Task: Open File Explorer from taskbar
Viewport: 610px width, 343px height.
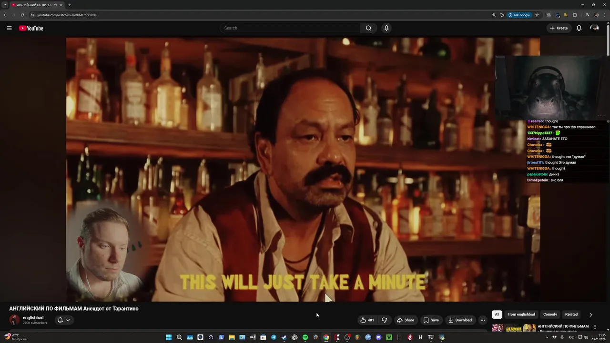Action: coord(232,337)
